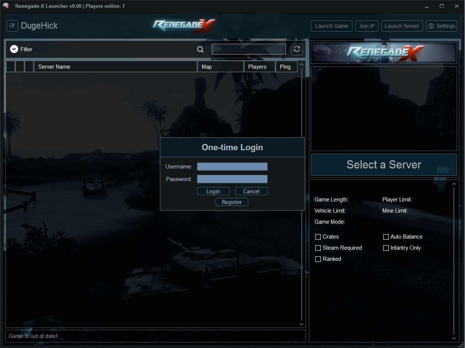Cancel the One-time Login dialog
The width and height of the screenshot is (465, 348).
click(x=251, y=191)
